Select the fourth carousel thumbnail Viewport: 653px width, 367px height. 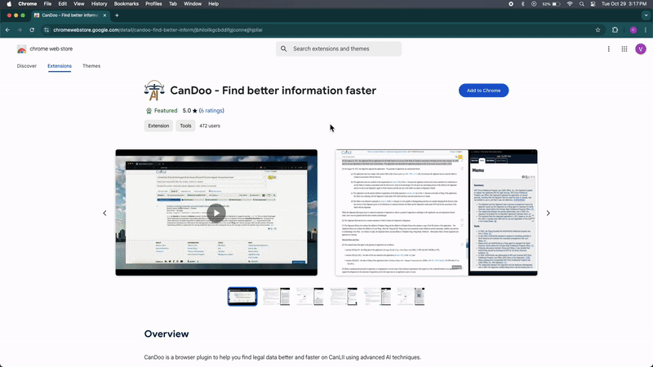(x=344, y=297)
